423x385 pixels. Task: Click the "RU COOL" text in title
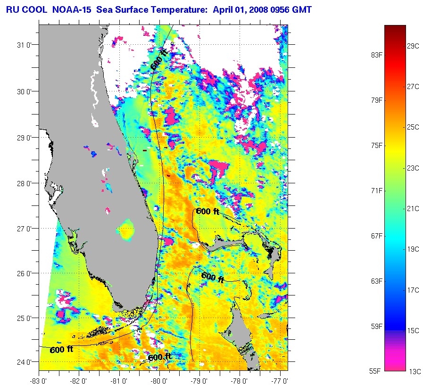tap(27, 10)
